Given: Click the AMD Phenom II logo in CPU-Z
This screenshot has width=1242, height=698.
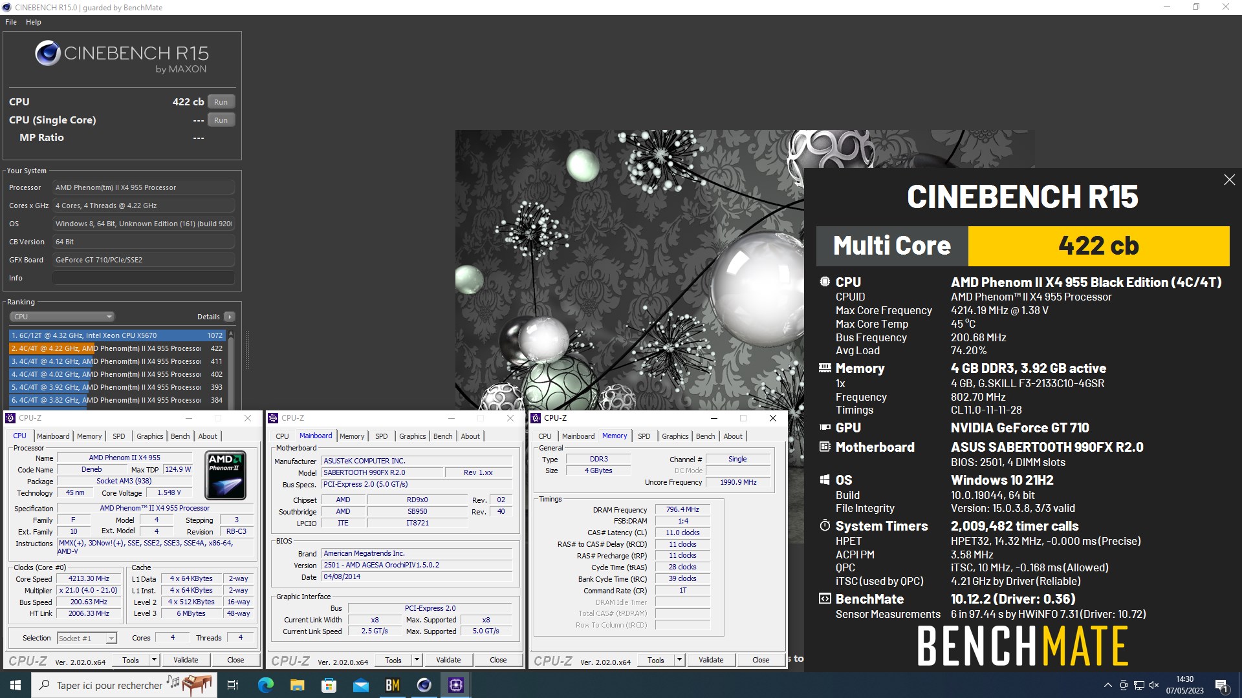Looking at the screenshot, I should (x=225, y=476).
